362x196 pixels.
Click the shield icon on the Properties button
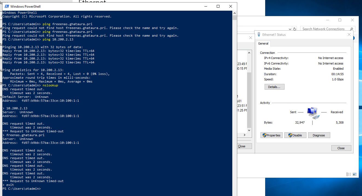(x=264, y=135)
